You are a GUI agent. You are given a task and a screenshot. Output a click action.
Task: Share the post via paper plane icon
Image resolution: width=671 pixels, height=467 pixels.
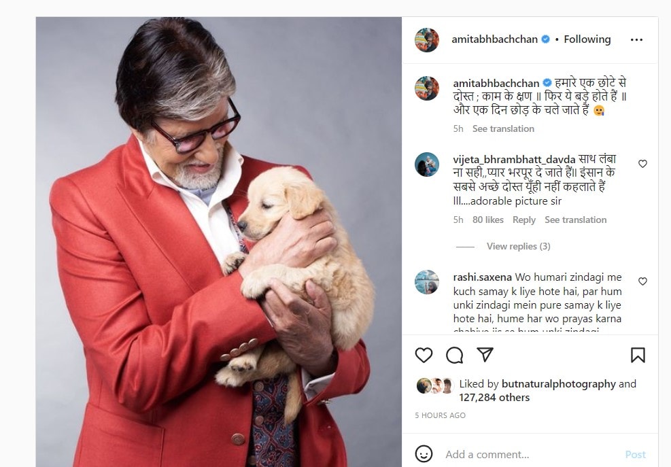pos(485,355)
